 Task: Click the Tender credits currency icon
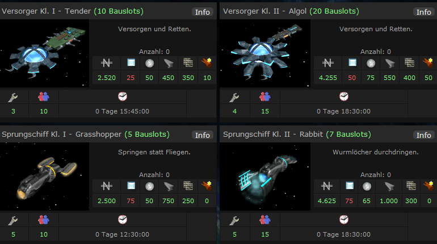[x=107, y=63]
